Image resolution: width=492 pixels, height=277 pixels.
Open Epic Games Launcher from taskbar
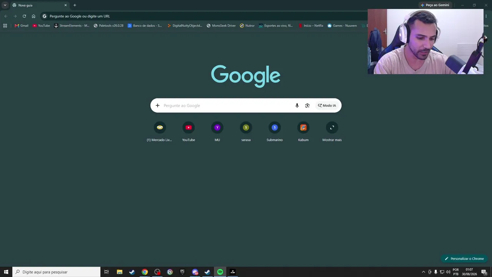(x=182, y=272)
